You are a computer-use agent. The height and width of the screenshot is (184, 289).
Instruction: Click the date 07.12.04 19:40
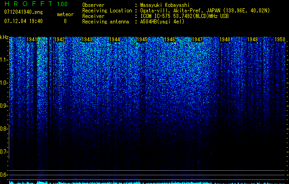23,21
